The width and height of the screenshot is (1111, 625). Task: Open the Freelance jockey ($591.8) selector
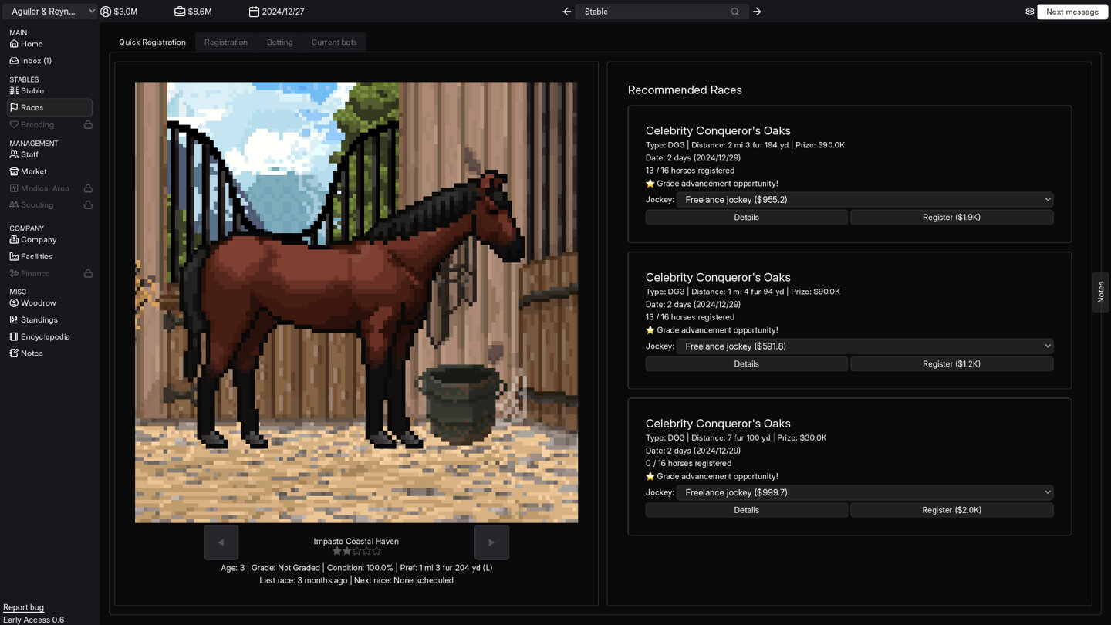click(864, 346)
